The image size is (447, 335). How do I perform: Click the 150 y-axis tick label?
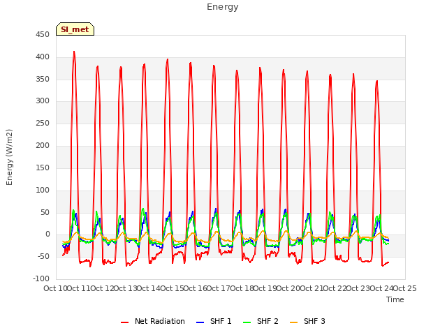(43, 167)
